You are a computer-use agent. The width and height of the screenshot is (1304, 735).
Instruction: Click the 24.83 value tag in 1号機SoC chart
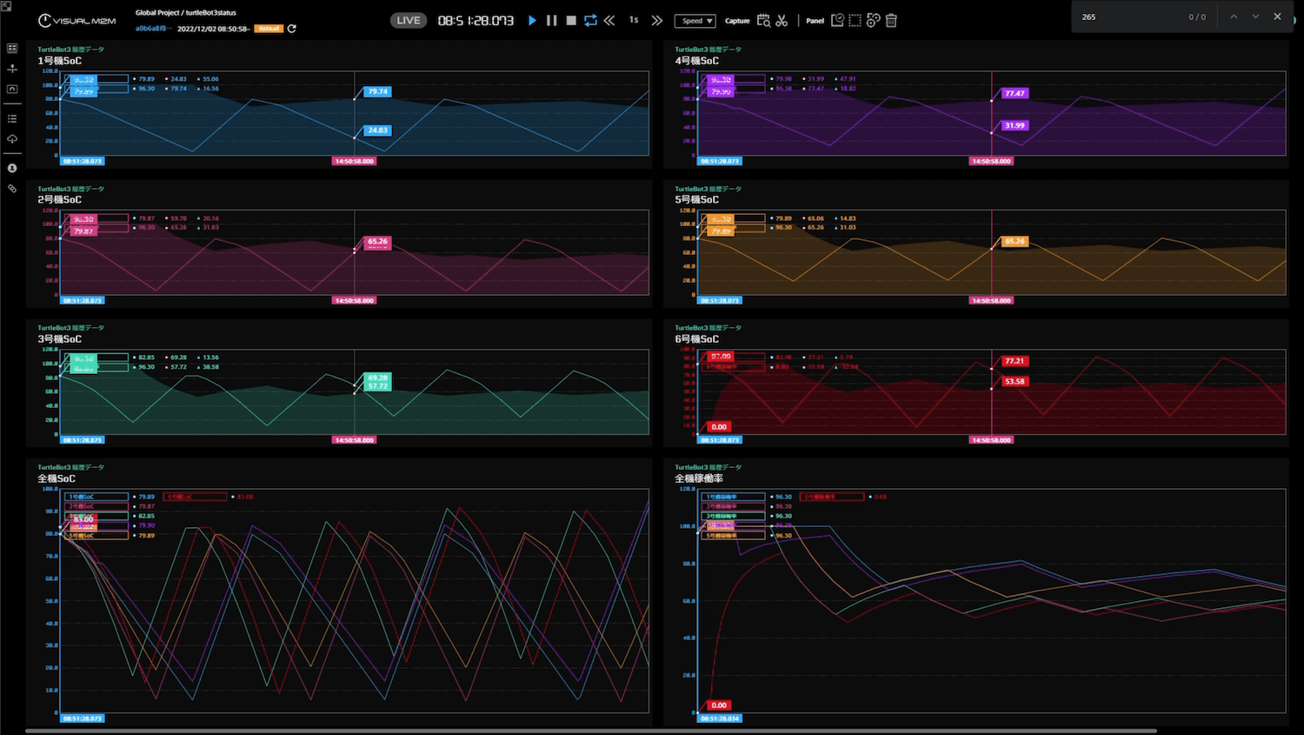tap(378, 130)
